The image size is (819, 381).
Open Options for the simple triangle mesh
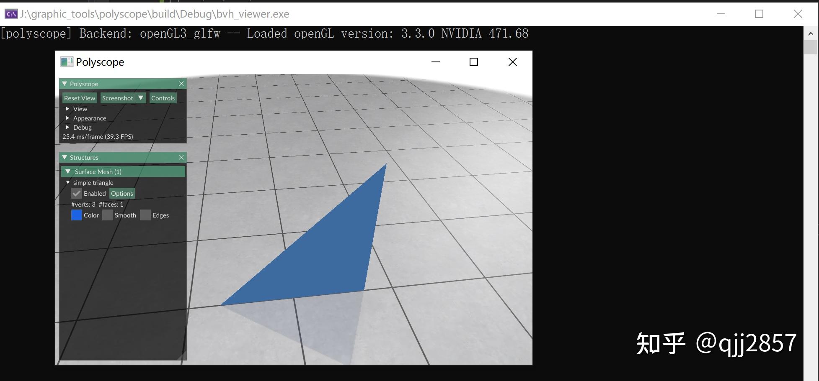[121, 193]
